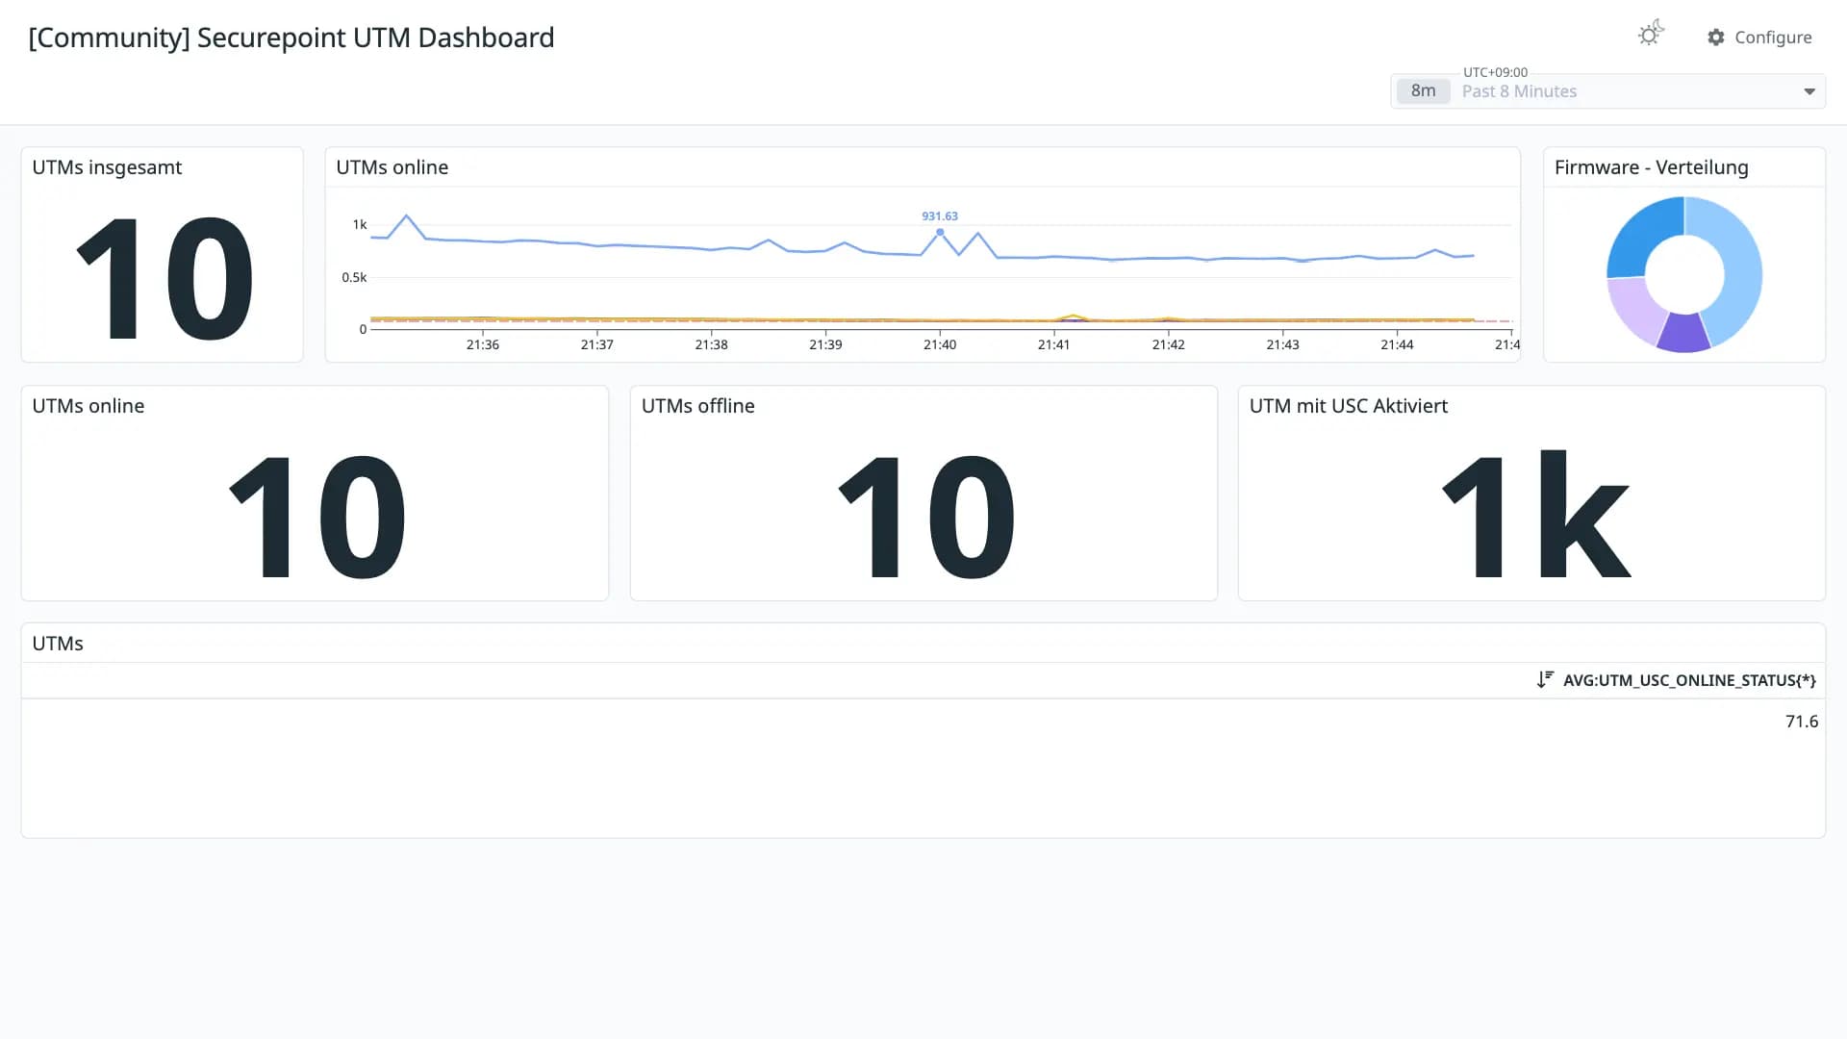Sort by AVG:UTM_USC_ONLINE_STATUS{*} column header
This screenshot has width=1847, height=1039.
click(x=1689, y=680)
